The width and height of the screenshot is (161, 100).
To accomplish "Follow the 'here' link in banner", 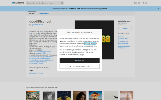I will 105,9.
